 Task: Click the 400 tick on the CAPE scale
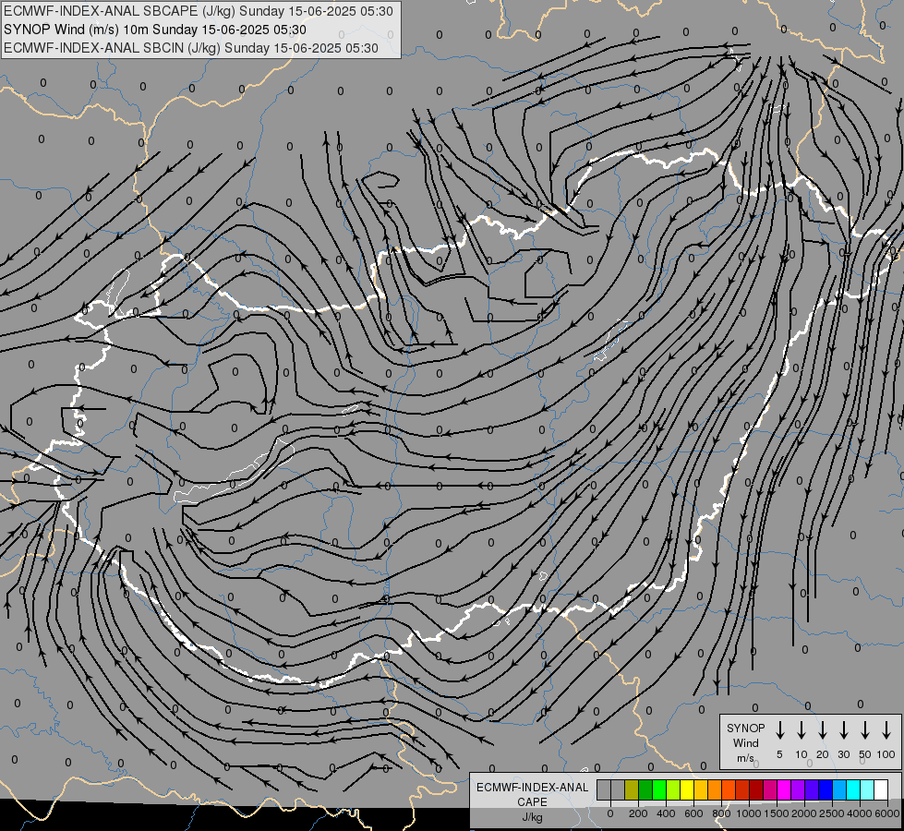point(666,813)
